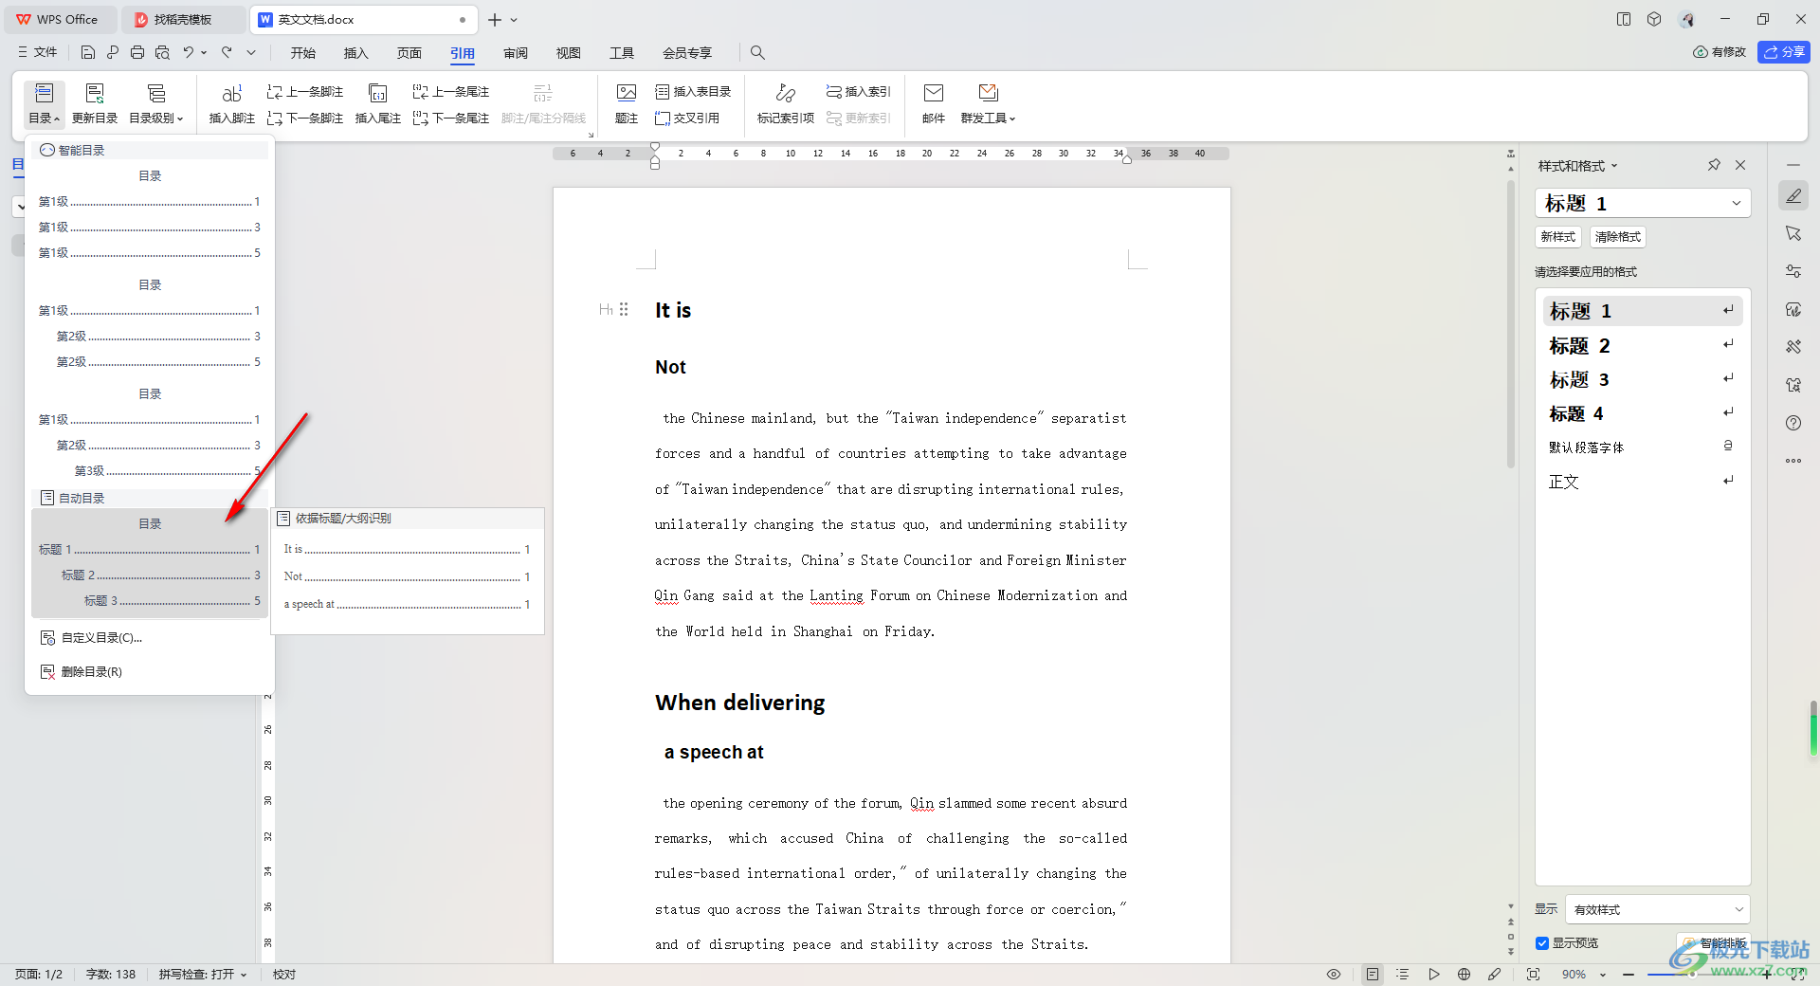Screen dimensions: 1820x986
Task: Click Insert table of figures (插入表目录)
Action: (694, 92)
